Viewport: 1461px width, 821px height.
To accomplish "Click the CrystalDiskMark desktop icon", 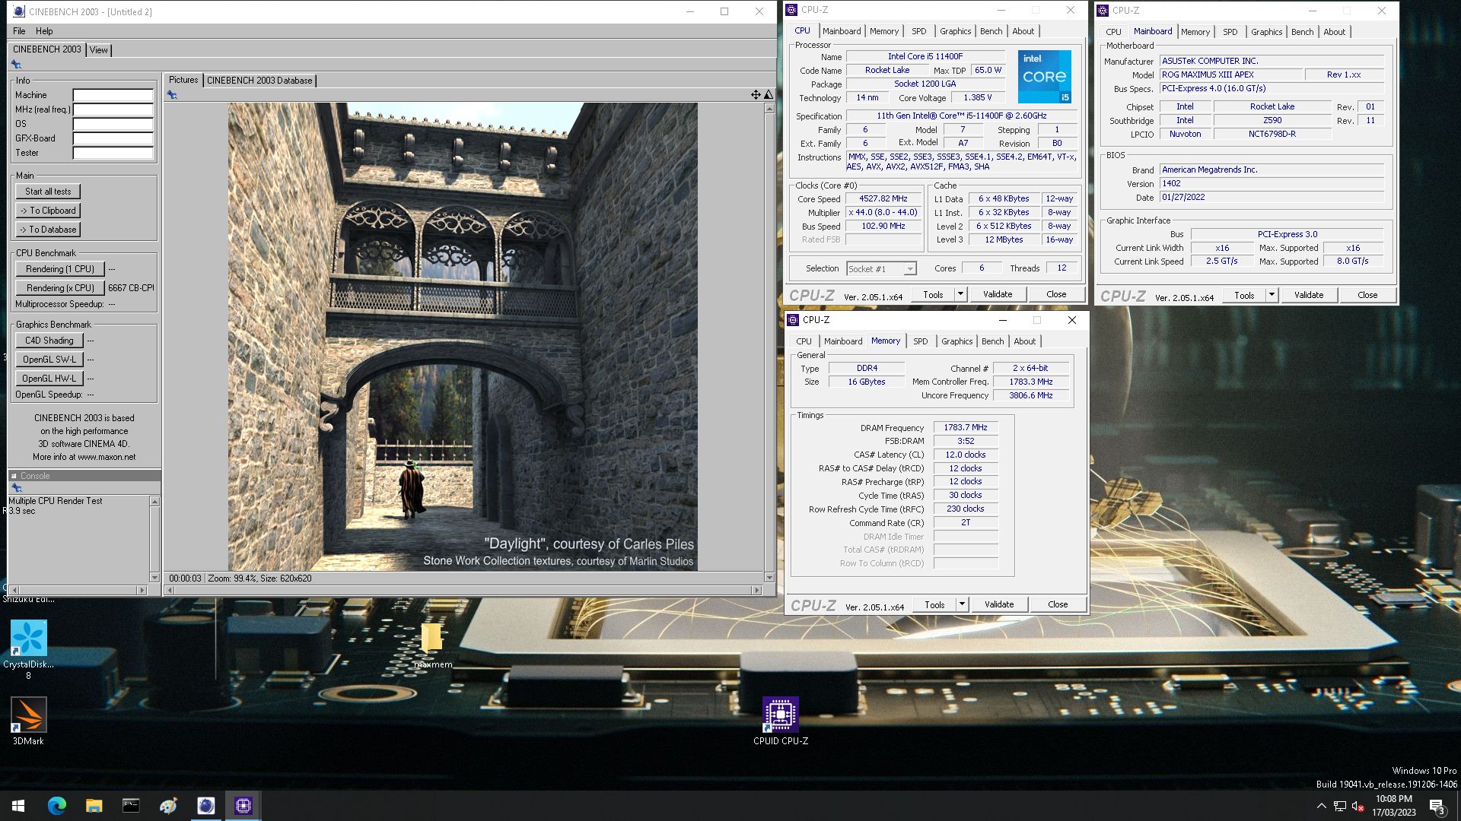I will coord(29,639).
